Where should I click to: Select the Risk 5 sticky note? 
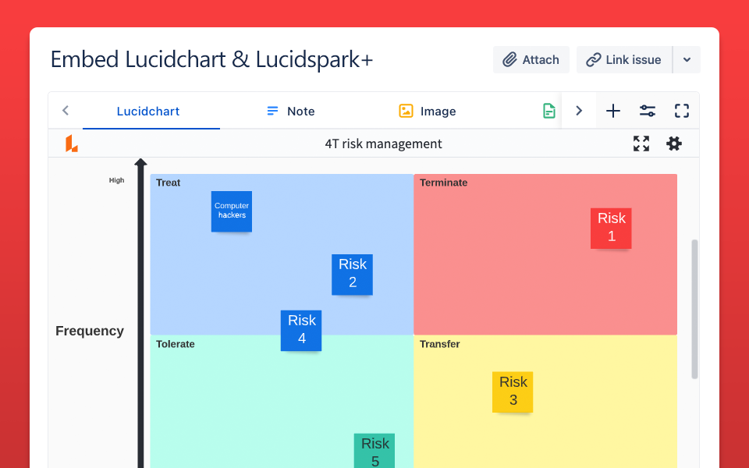coord(374,451)
